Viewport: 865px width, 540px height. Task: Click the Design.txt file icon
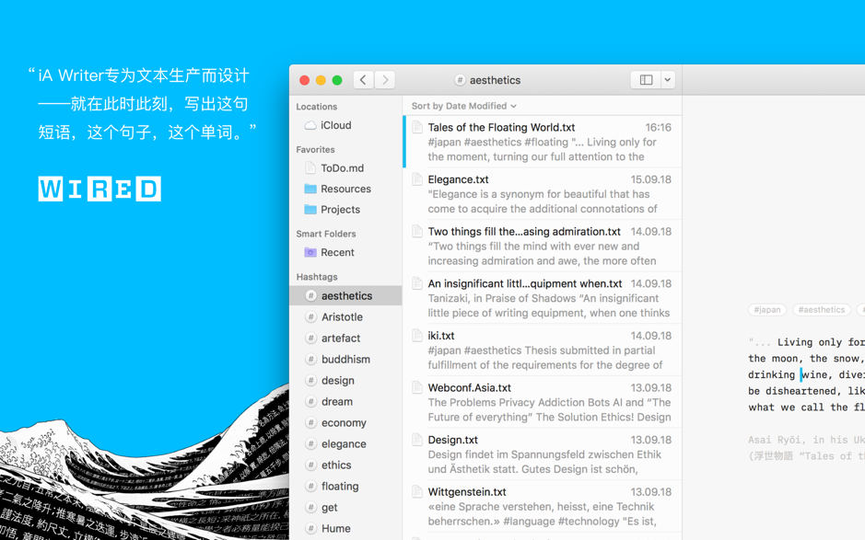pyautogui.click(x=417, y=440)
